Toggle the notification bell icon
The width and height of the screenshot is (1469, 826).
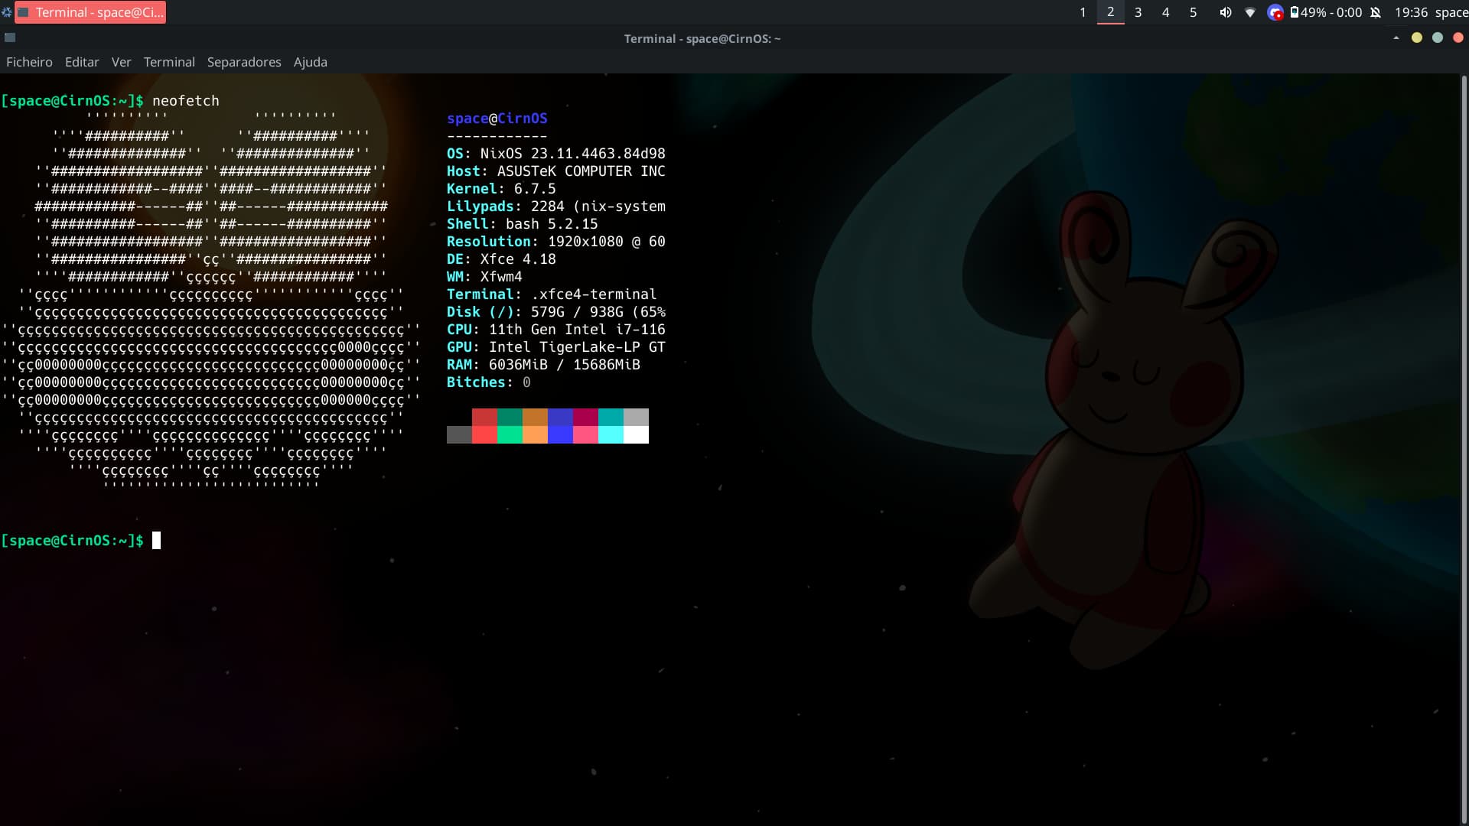1376,12
